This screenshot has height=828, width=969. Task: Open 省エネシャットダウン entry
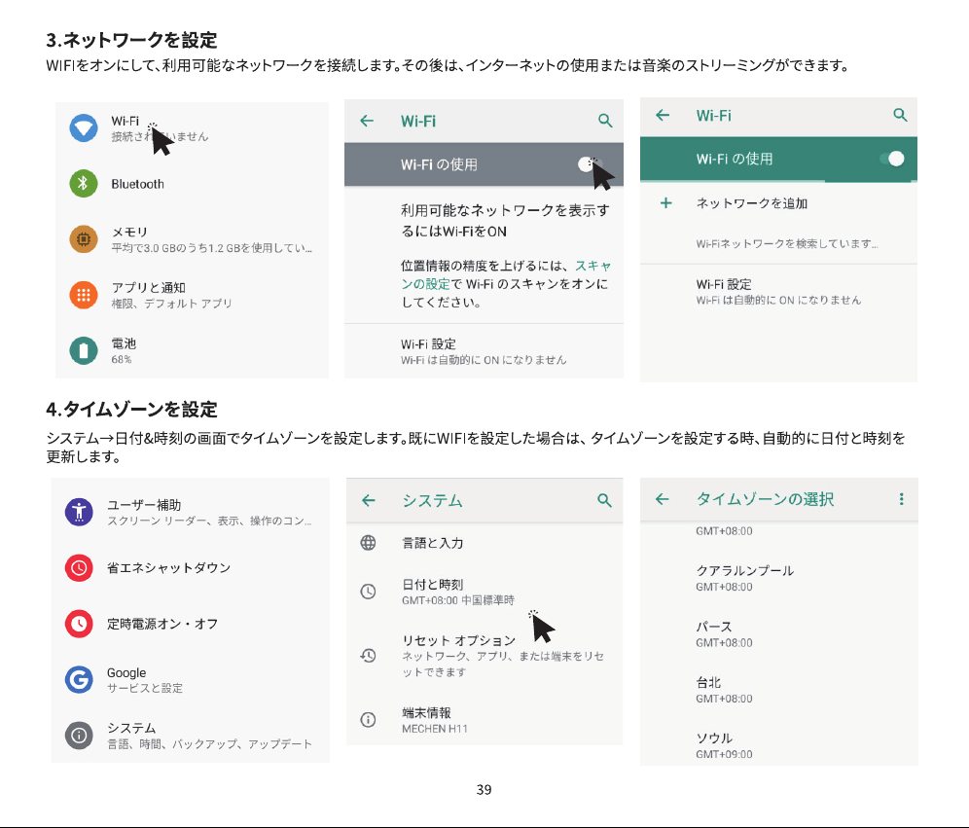[191, 567]
